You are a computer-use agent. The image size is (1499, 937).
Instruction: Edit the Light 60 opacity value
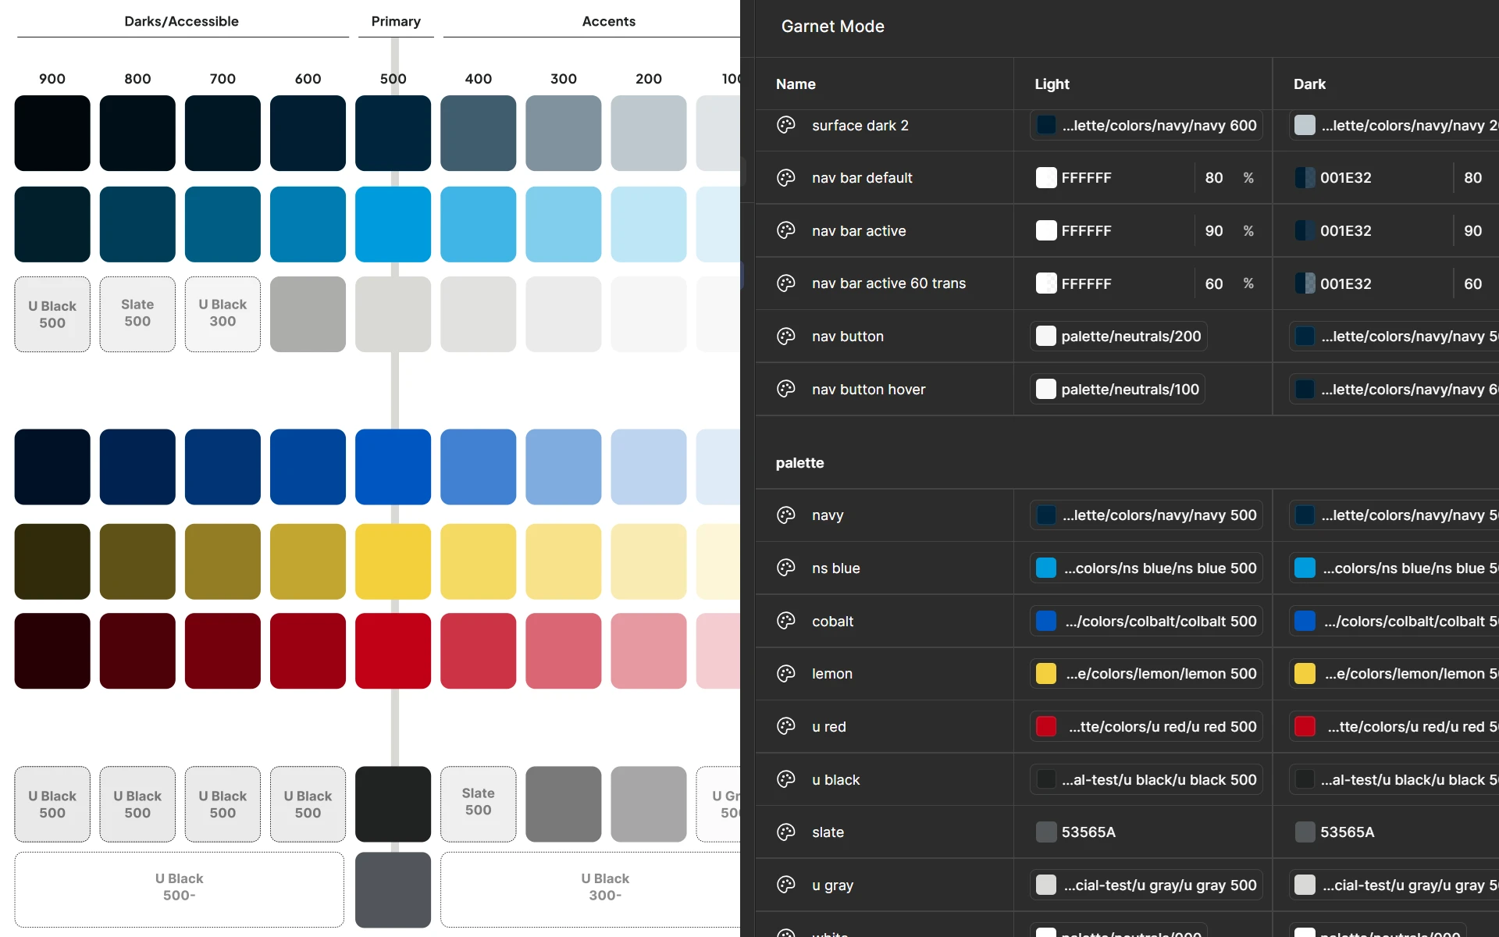point(1214,284)
